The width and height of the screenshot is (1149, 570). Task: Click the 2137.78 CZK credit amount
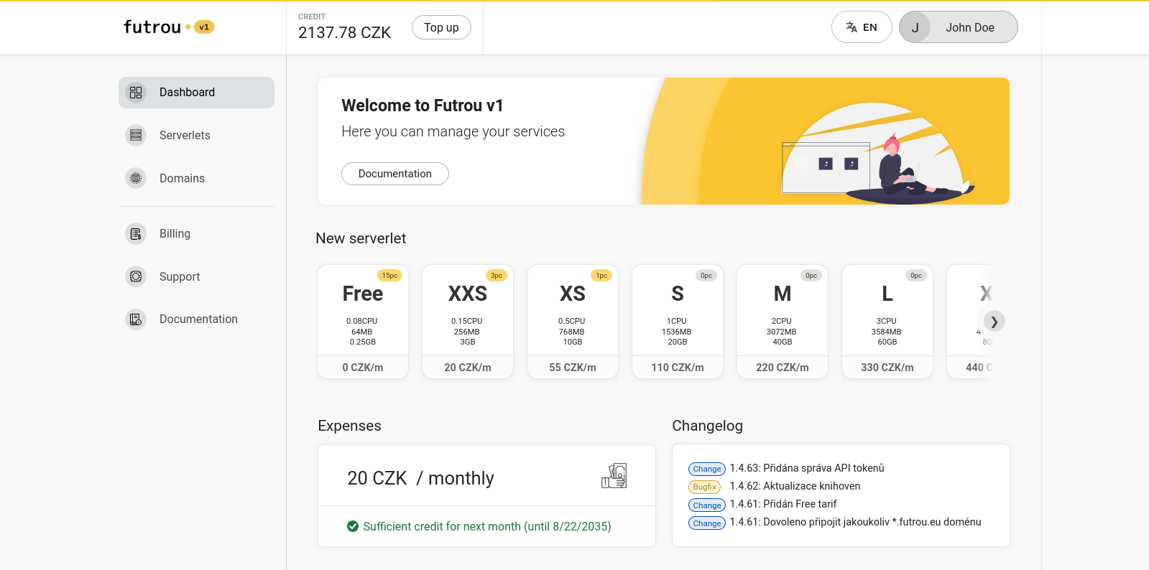click(344, 33)
